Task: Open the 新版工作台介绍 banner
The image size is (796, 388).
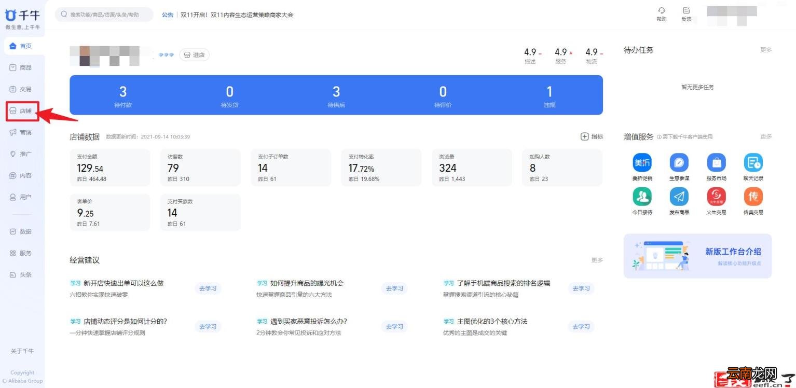Action: pos(698,256)
